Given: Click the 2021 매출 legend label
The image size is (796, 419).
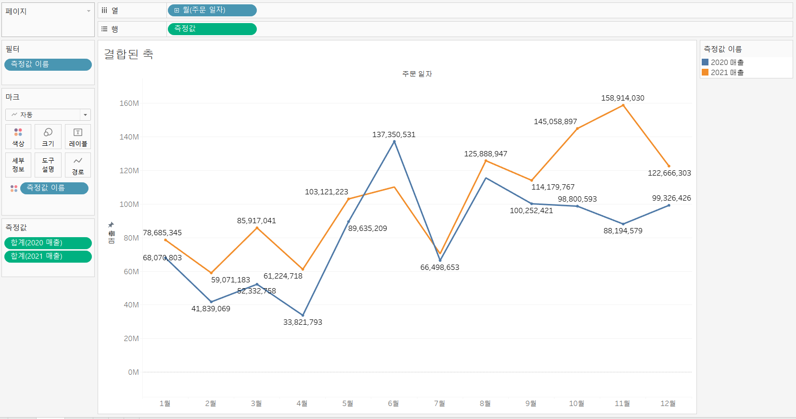Looking at the screenshot, I should (x=727, y=72).
